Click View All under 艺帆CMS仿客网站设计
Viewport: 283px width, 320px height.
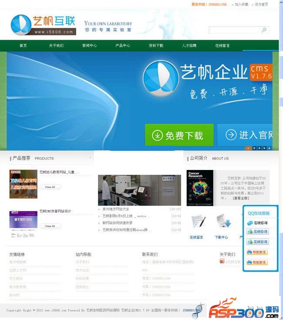50,226
